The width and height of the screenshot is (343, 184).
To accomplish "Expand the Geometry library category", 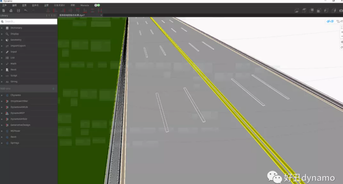I will coord(2,40).
